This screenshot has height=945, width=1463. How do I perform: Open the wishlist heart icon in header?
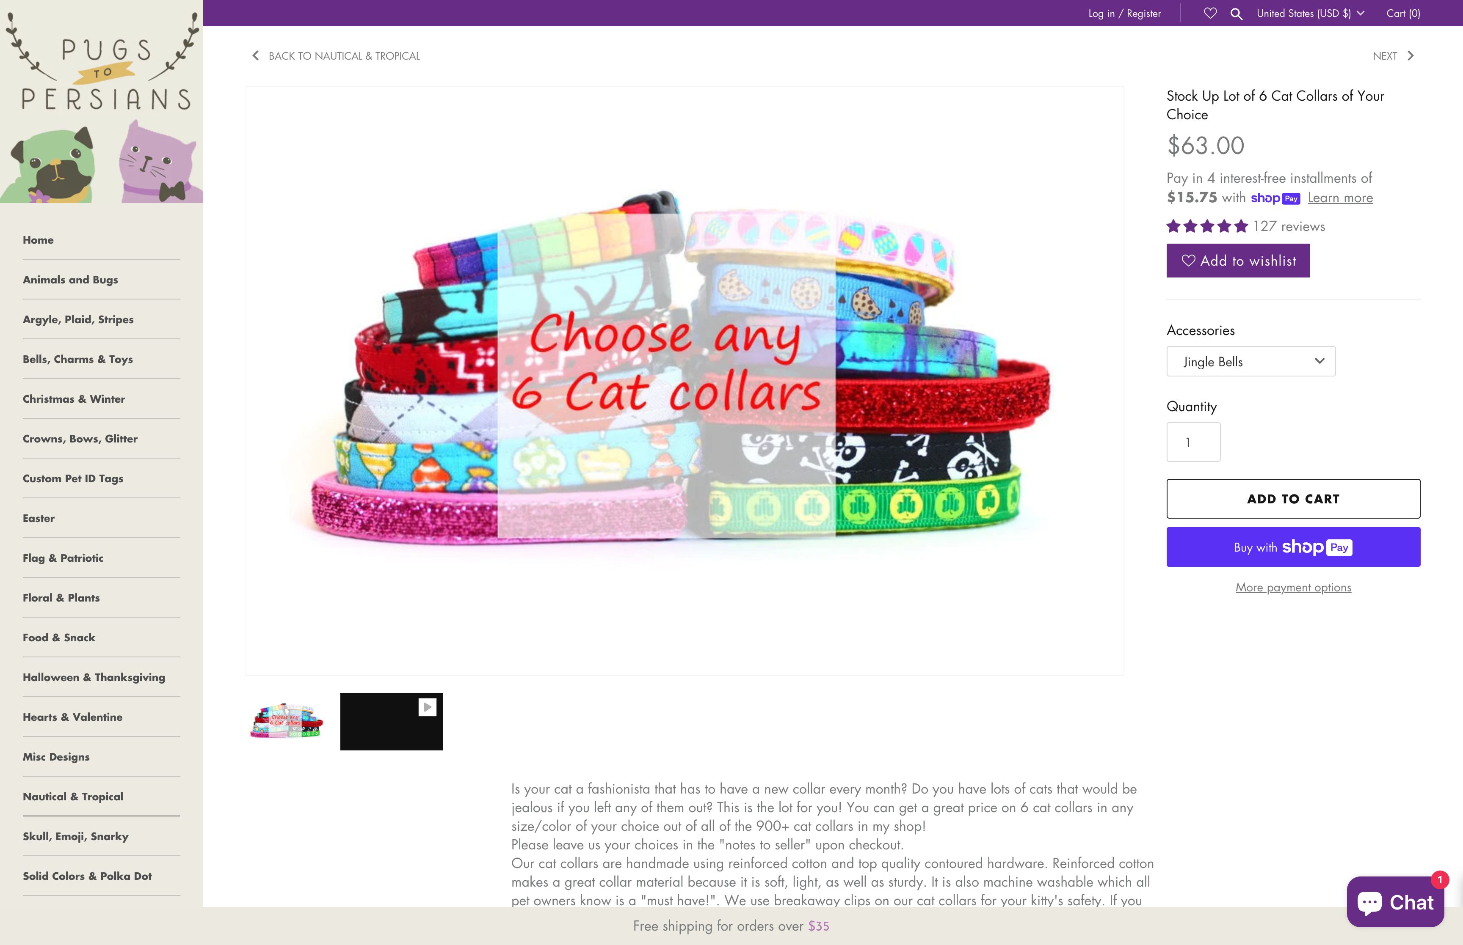pos(1210,14)
